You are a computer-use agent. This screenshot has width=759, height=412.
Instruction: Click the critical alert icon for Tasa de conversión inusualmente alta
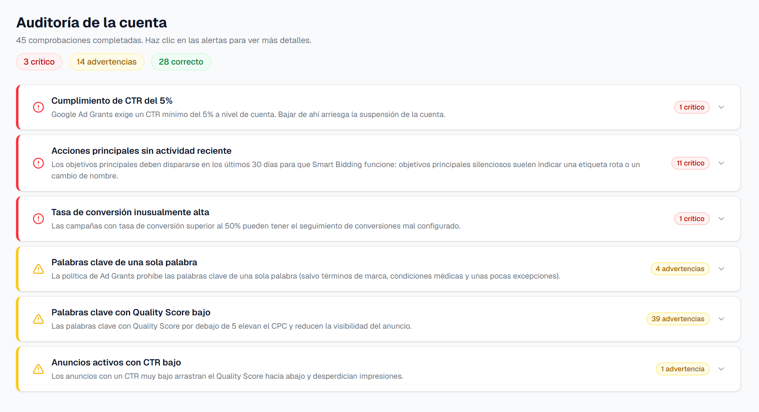[38, 219]
